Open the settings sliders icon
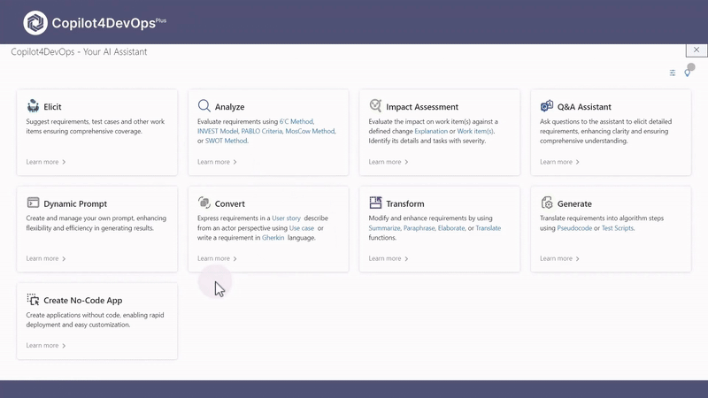Image resolution: width=708 pixels, height=398 pixels. [x=673, y=73]
